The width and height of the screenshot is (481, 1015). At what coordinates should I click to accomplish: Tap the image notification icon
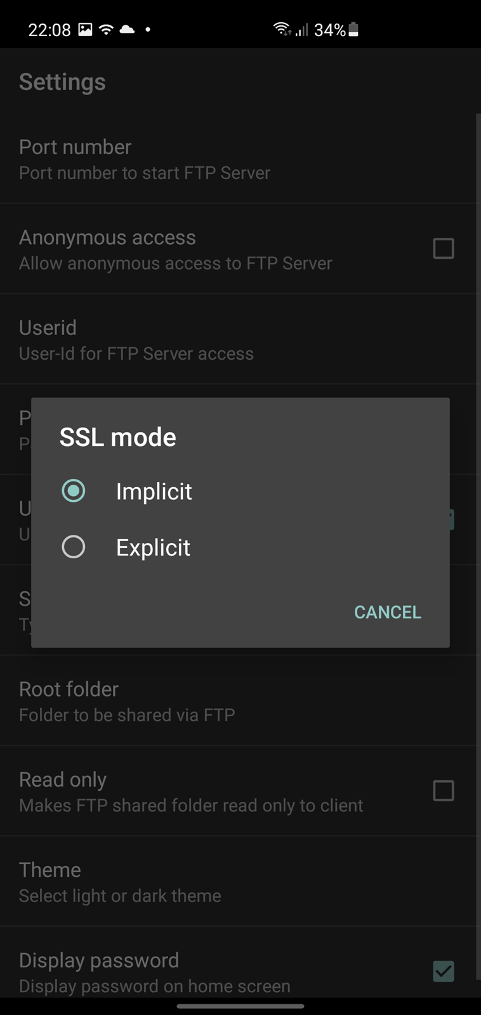[x=85, y=29]
